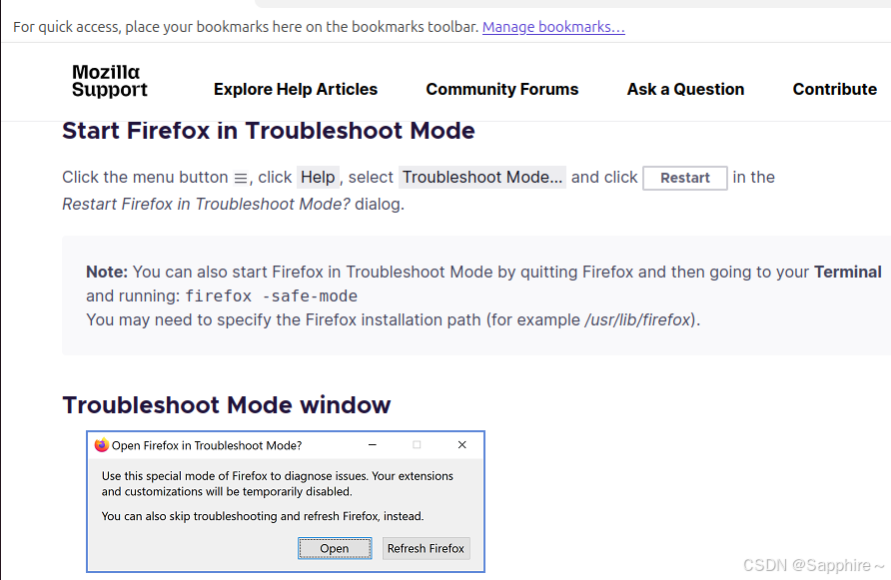Image resolution: width=891 pixels, height=580 pixels.
Task: Click the Restart button in the article
Action: tap(684, 178)
